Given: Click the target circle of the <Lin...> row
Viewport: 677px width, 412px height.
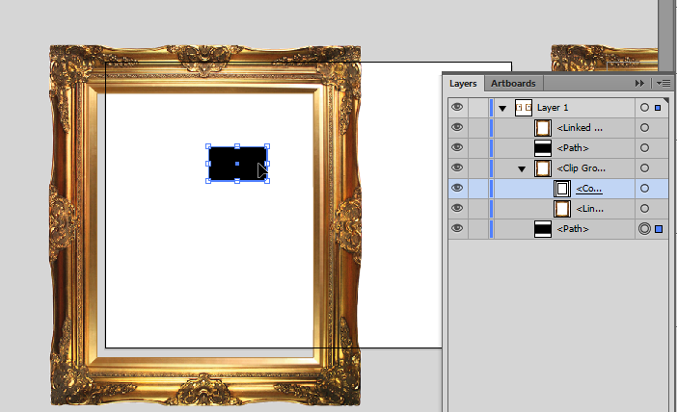Looking at the screenshot, I should (644, 209).
